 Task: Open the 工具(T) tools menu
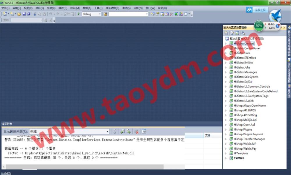tap(98, 8)
